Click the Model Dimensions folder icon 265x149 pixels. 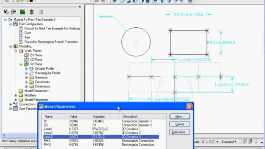21,91
